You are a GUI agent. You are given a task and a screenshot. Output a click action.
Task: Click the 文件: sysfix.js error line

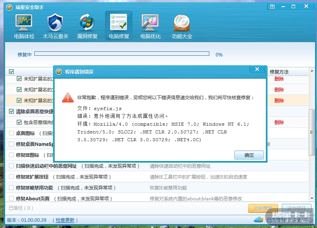(x=99, y=109)
